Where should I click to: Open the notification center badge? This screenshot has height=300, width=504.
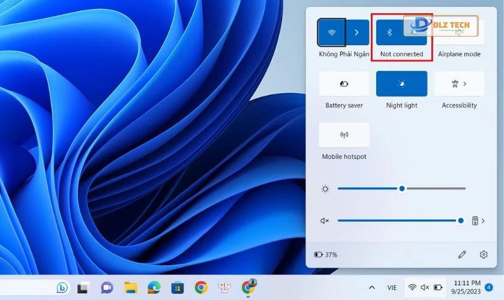[x=489, y=287]
